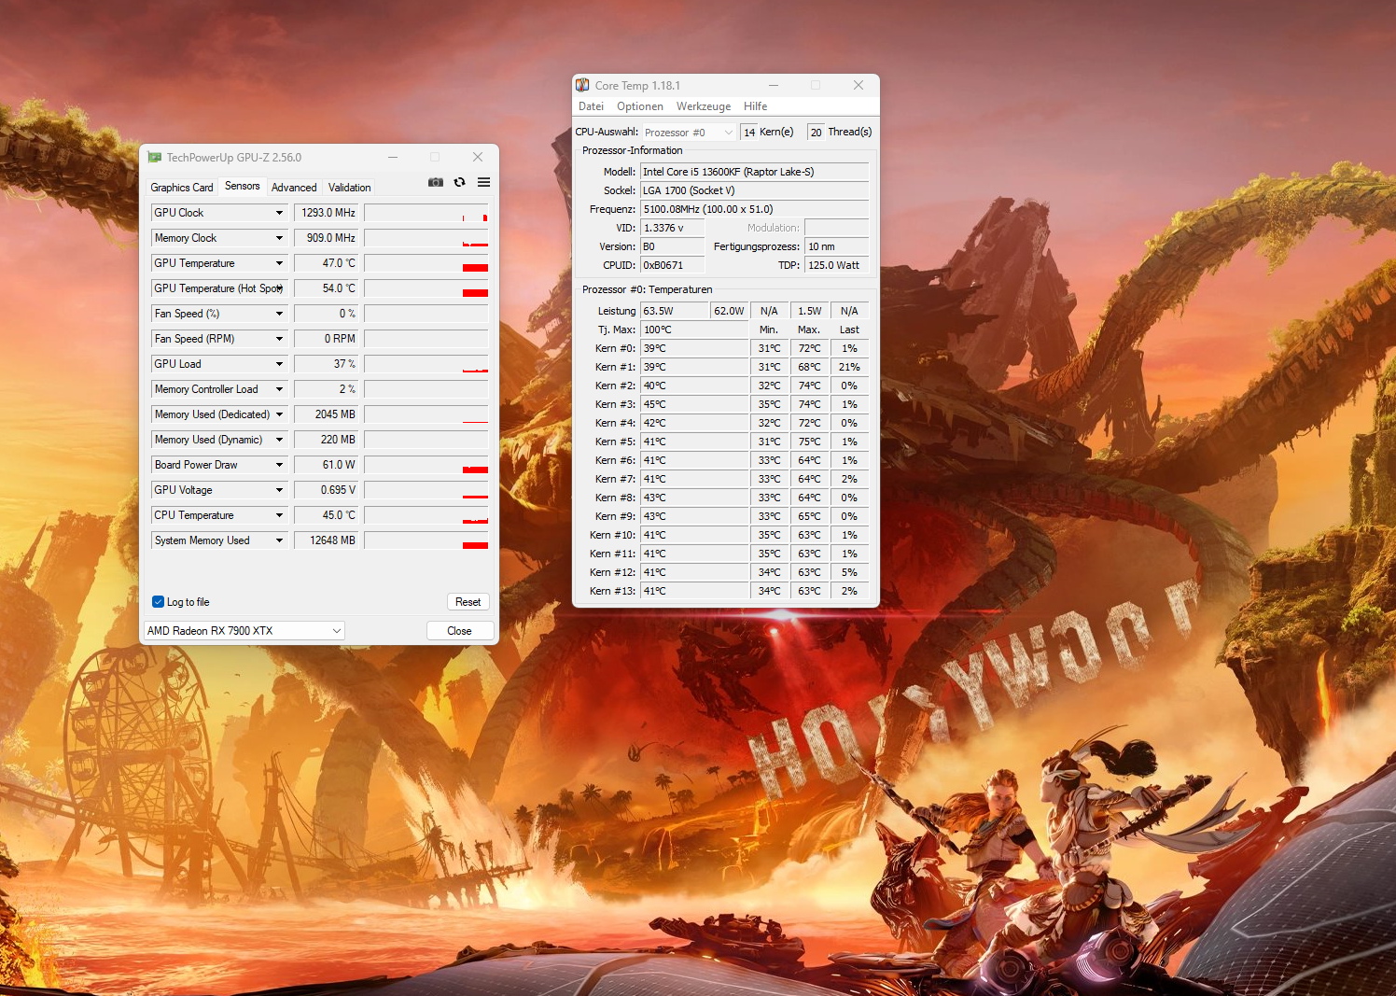Image resolution: width=1396 pixels, height=996 pixels.
Task: Click the 20 Thread(s) count field
Action: click(817, 133)
